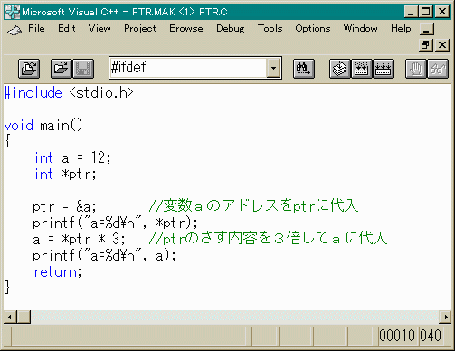This screenshot has height=351, width=455.
Task: Click the Rebuild All toolbar icon
Action: click(x=384, y=69)
